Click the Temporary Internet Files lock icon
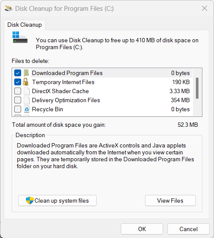Image resolution: width=214 pixels, height=238 pixels. click(x=25, y=82)
